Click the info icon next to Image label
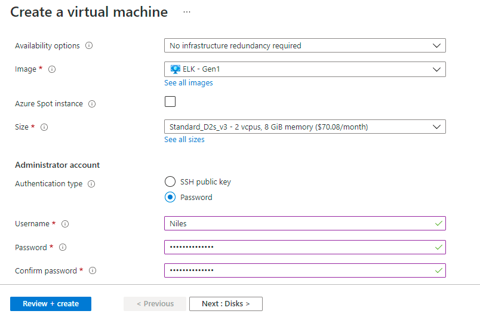This screenshot has height=323, width=480. pos(52,69)
